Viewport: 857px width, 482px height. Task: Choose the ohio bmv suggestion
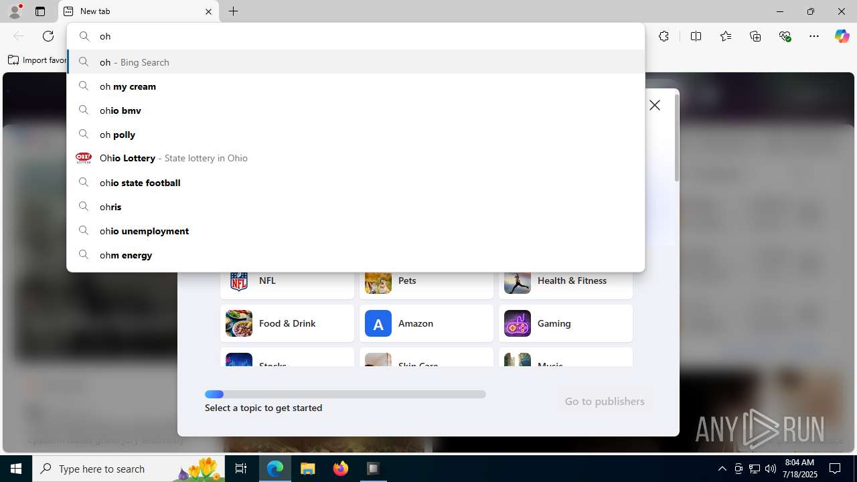(x=356, y=110)
